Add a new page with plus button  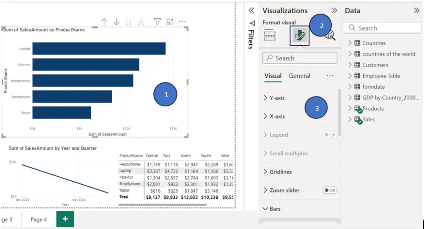65,219
